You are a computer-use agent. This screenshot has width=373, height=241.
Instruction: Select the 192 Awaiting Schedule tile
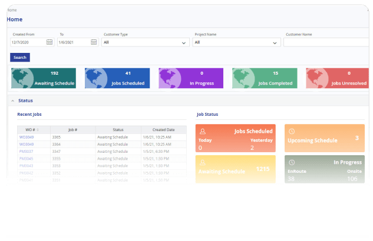44,78
